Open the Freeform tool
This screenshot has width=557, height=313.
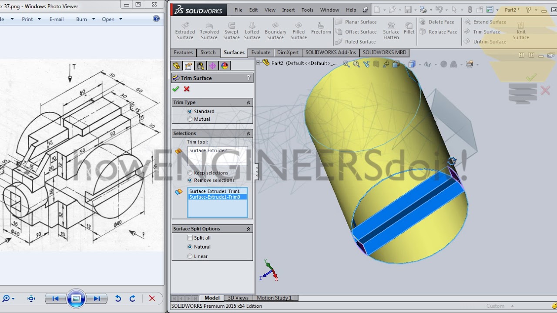click(321, 28)
